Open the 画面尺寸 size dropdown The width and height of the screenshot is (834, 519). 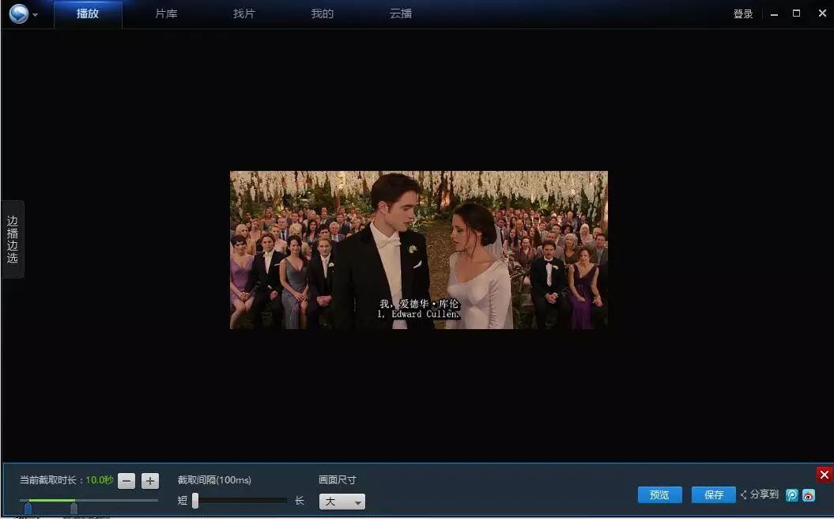342,502
